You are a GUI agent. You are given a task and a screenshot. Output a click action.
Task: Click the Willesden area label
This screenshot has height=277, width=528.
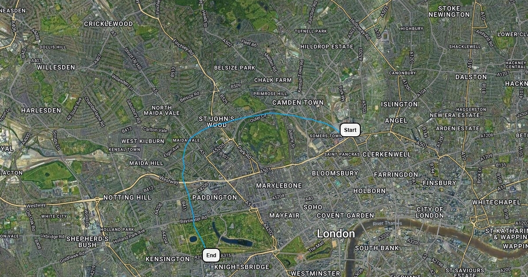56,67
